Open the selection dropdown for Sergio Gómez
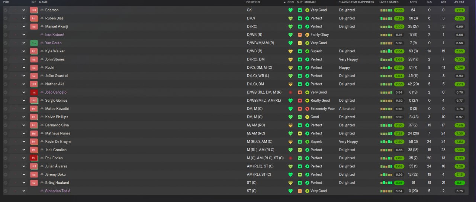The width and height of the screenshot is (476, 202). point(24,101)
